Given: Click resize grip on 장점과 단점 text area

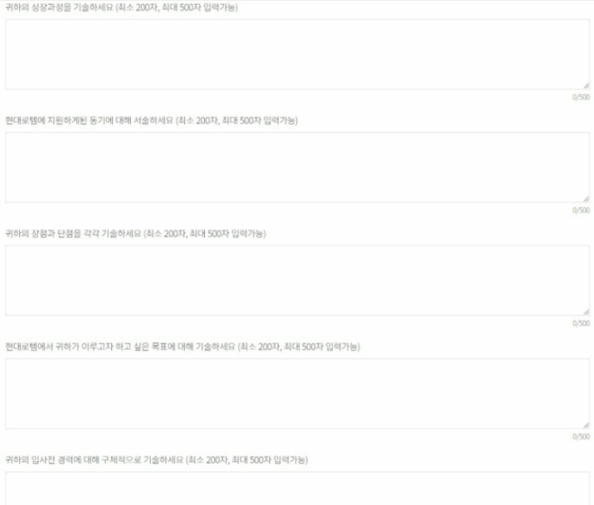Looking at the screenshot, I should click(586, 312).
